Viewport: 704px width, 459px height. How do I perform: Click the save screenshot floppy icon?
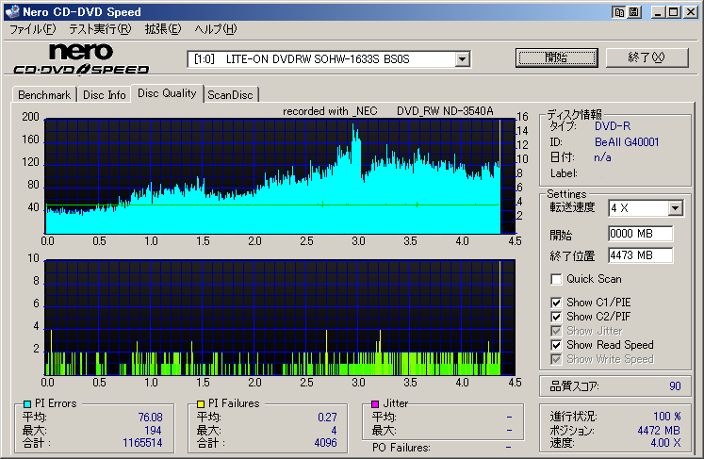pos(634,12)
